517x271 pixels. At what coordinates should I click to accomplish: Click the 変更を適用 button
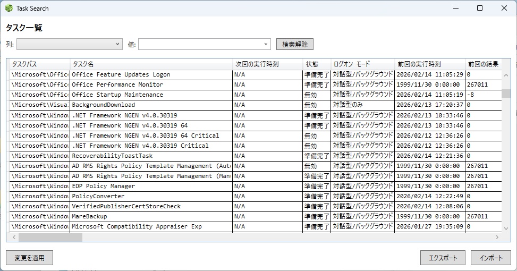click(29, 258)
